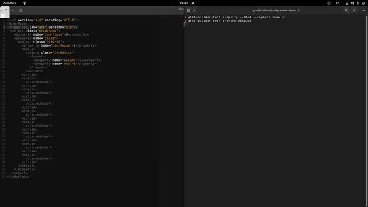Click the red status indicator in the top bar
Viewport: 368px width, 207px height.
pyautogui.click(x=329, y=3)
